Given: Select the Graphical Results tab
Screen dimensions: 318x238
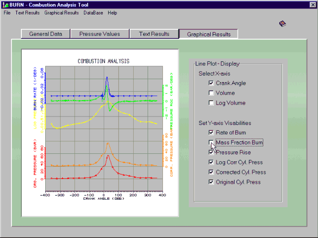Looking at the screenshot, I should 209,34.
